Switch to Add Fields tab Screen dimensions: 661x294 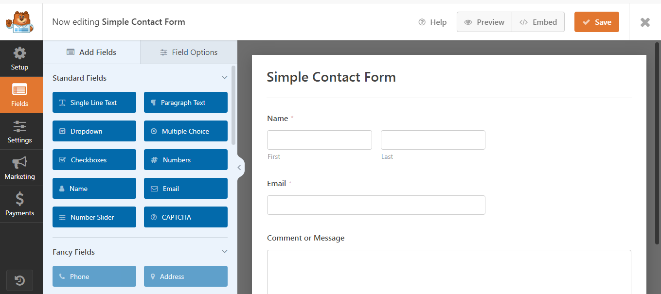pyautogui.click(x=91, y=52)
